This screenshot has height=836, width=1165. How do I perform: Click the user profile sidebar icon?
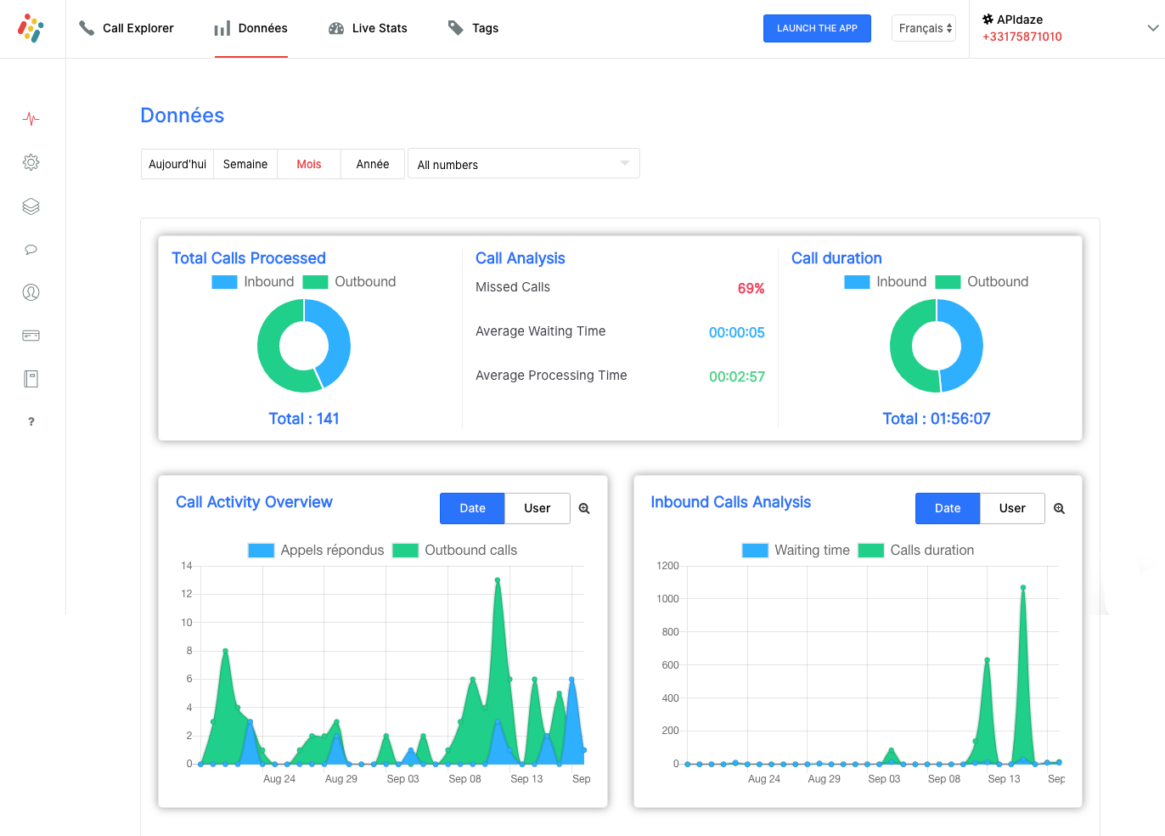[x=31, y=292]
